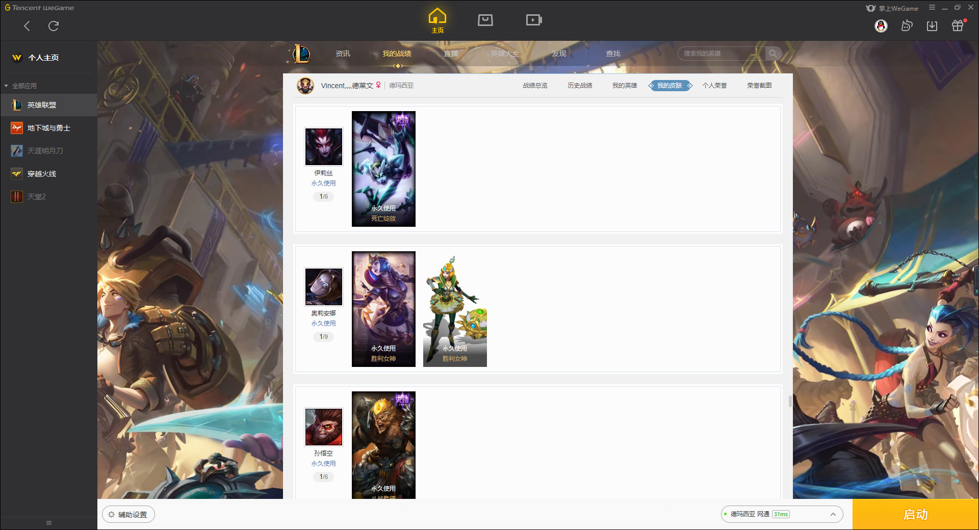The height and width of the screenshot is (530, 979).
Task: Open the 主页 home icon
Action: 437,21
